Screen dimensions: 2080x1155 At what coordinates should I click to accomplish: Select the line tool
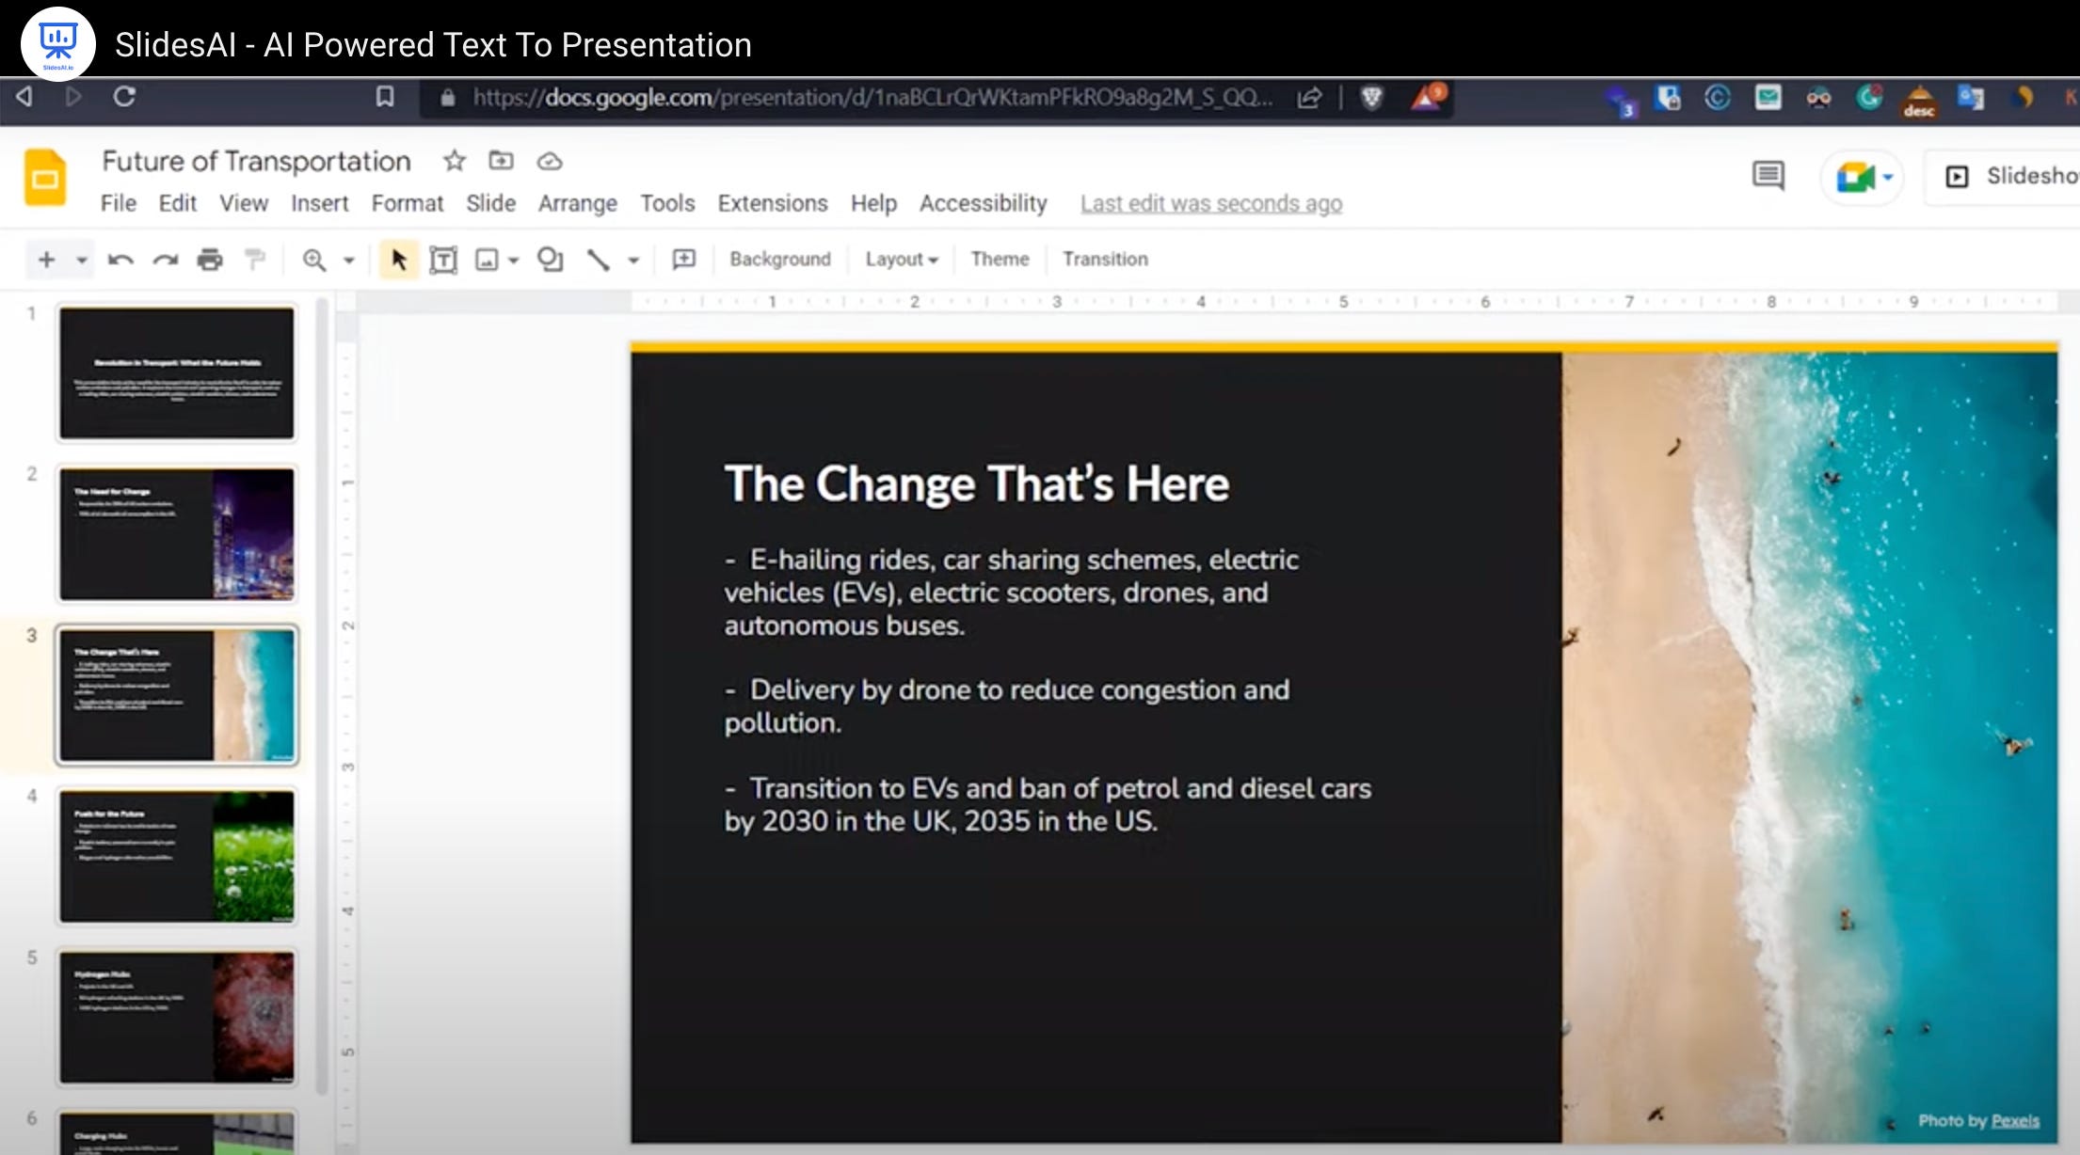coord(599,260)
